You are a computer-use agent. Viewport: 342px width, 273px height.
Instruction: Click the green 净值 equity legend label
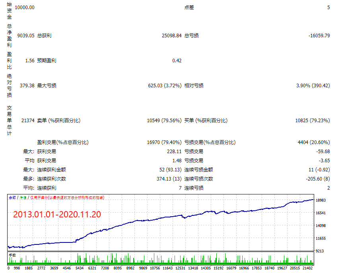[23, 197]
